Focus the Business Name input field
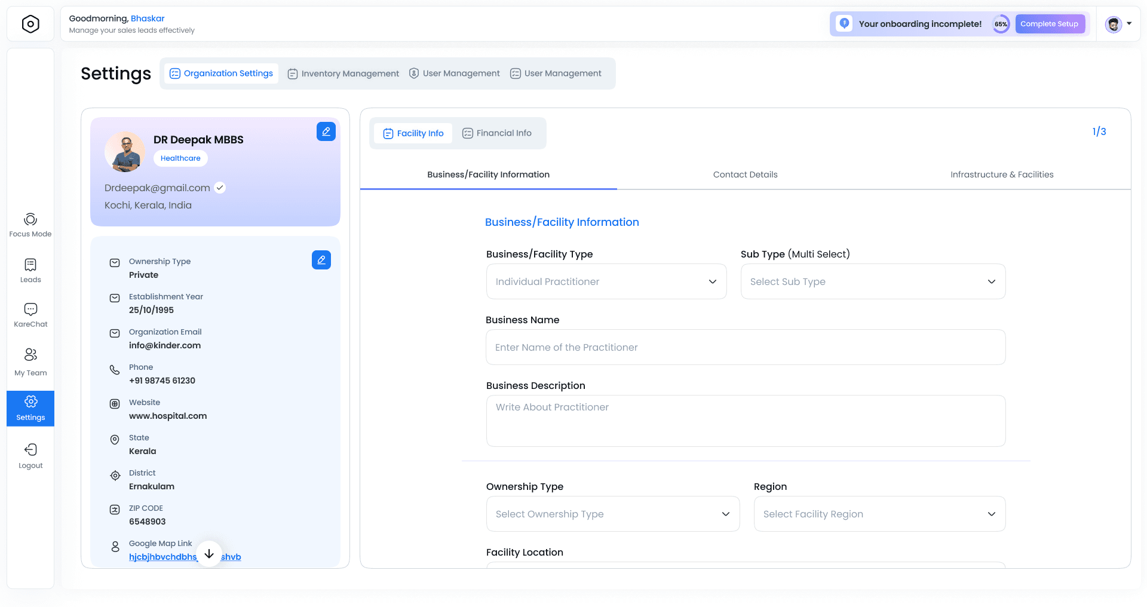Screen dimensions: 1147x607 coord(746,347)
